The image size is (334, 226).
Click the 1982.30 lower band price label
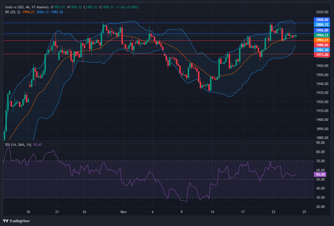[x=322, y=50]
